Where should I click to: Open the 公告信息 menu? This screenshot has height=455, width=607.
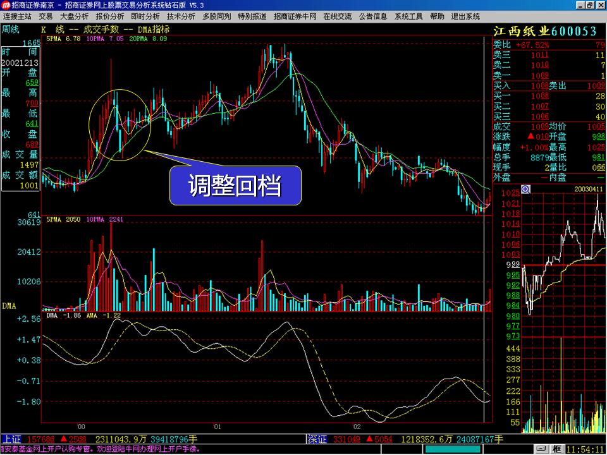pos(373,16)
